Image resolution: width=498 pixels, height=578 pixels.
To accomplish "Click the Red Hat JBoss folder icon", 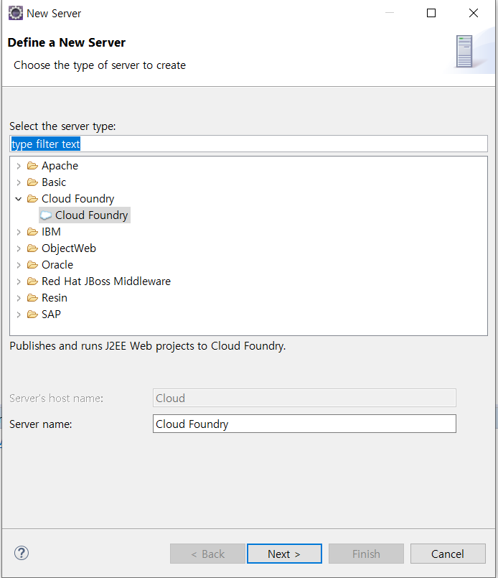I will tap(32, 281).
